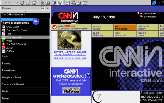Click the green Wired icon
This screenshot has width=164, height=103.
click(4, 41)
